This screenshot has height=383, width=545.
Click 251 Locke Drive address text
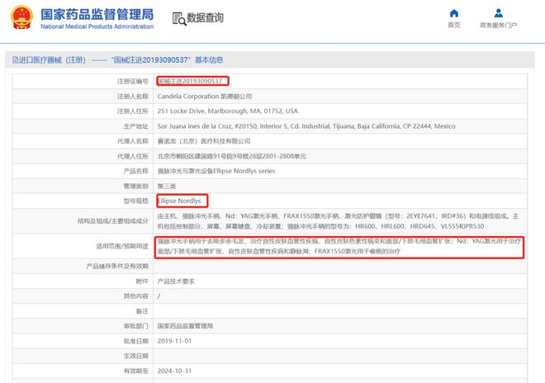click(228, 111)
